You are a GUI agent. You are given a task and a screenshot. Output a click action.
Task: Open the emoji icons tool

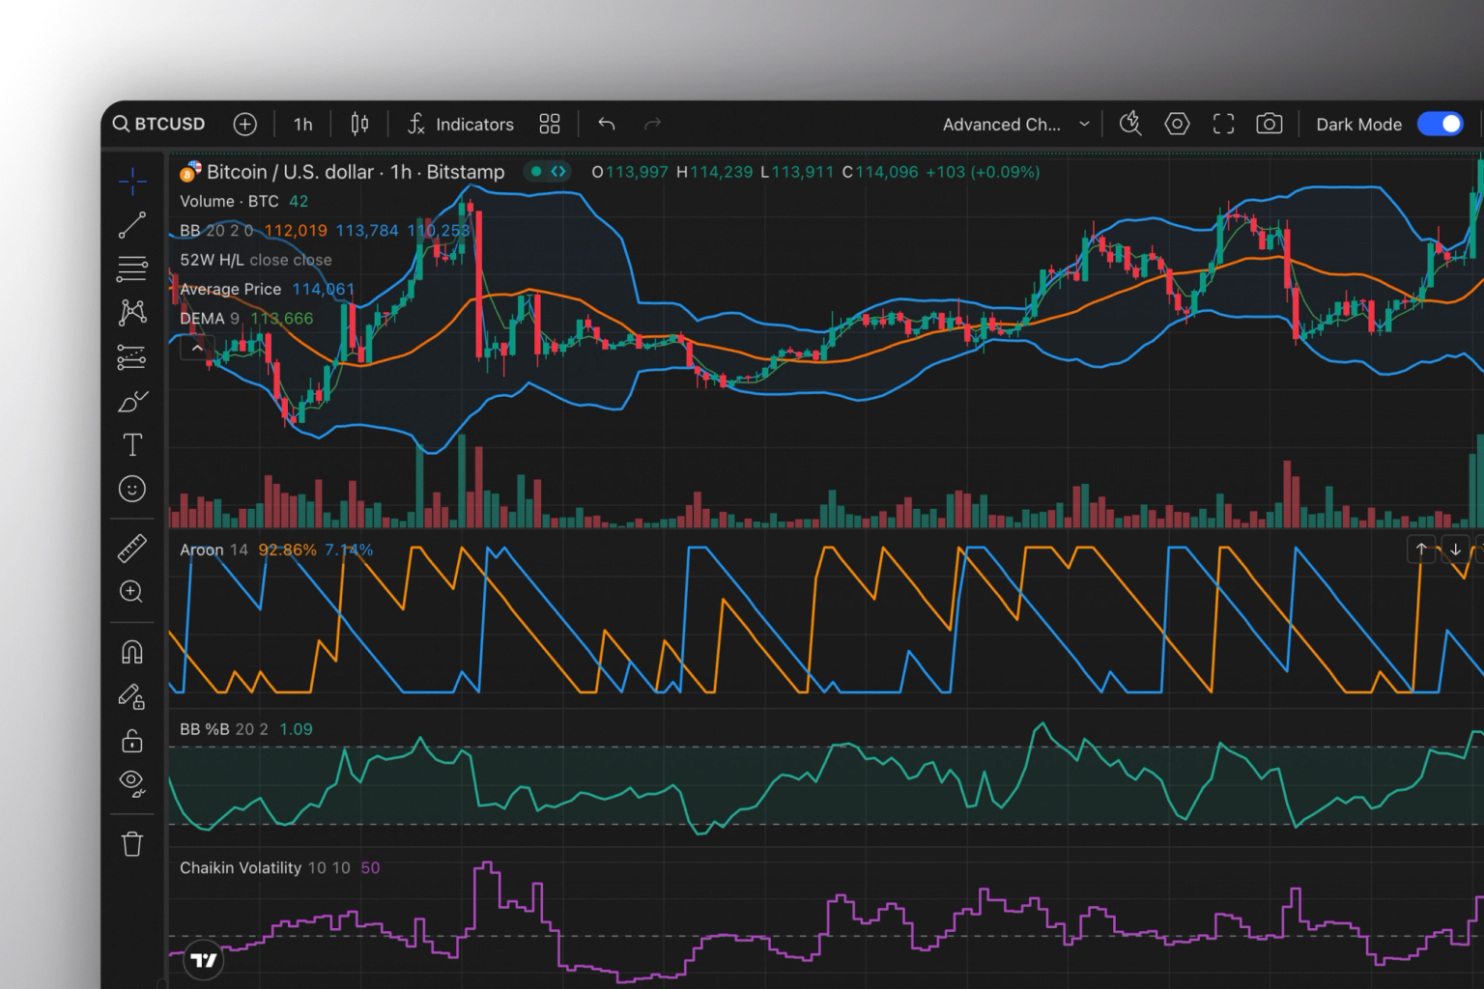(132, 489)
